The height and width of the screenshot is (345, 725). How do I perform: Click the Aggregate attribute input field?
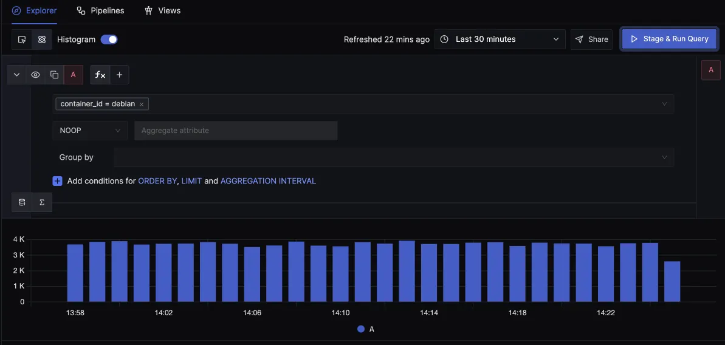click(236, 131)
